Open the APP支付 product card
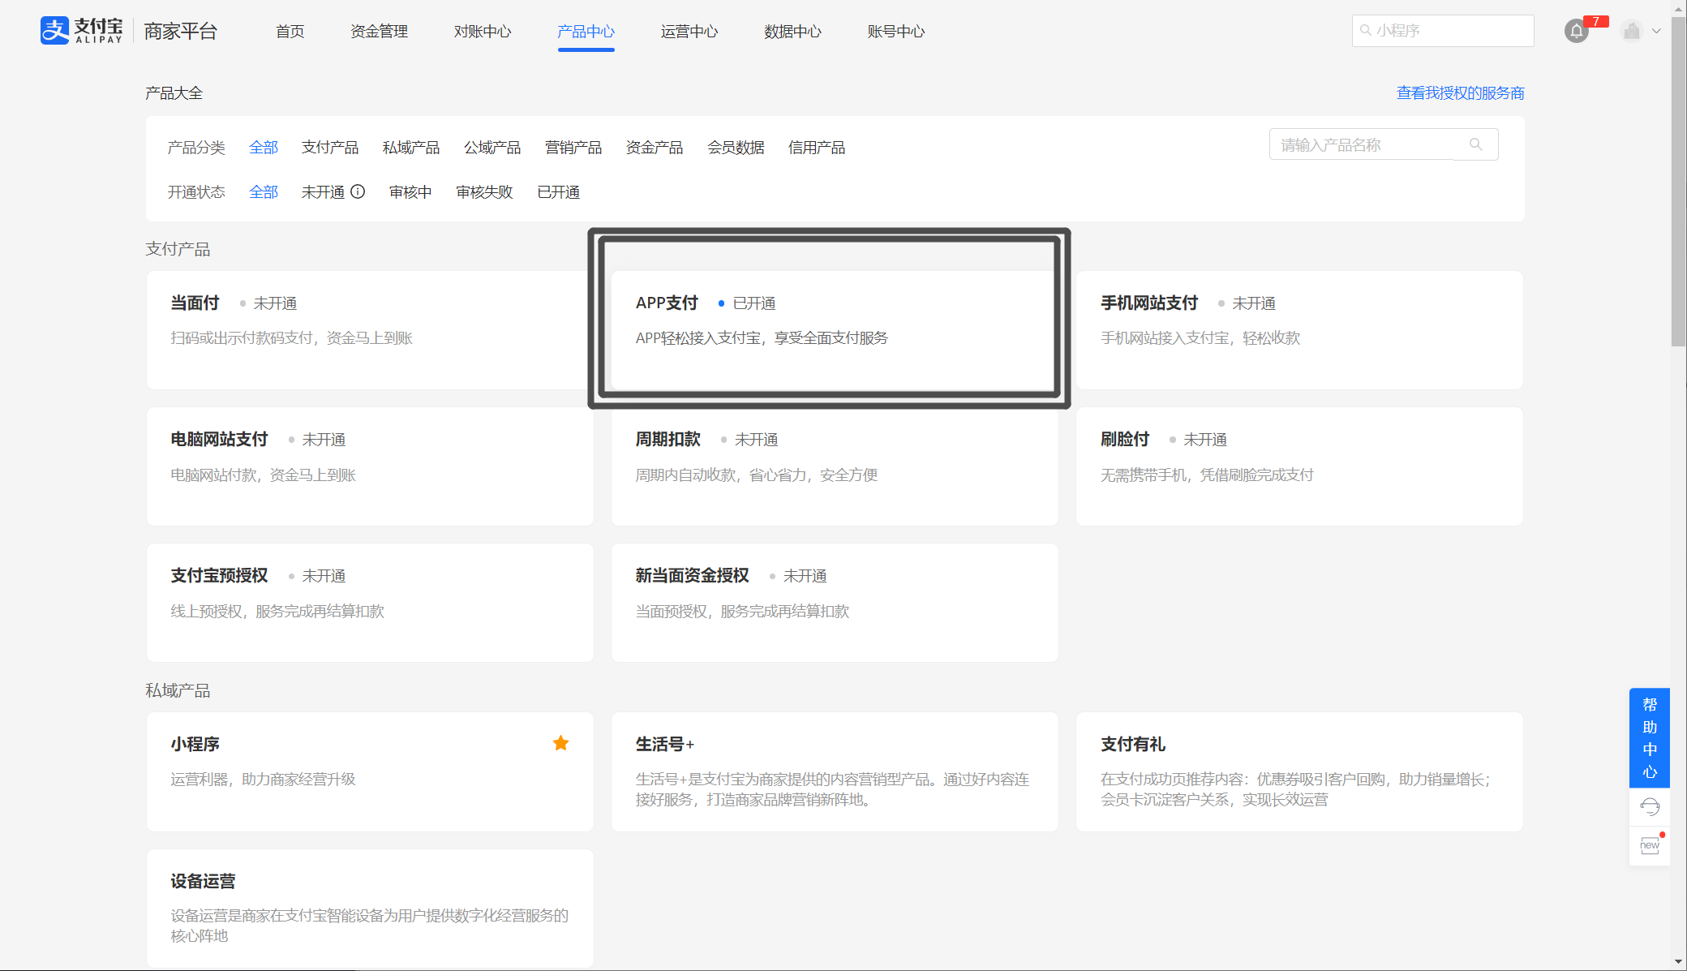 pyautogui.click(x=835, y=330)
